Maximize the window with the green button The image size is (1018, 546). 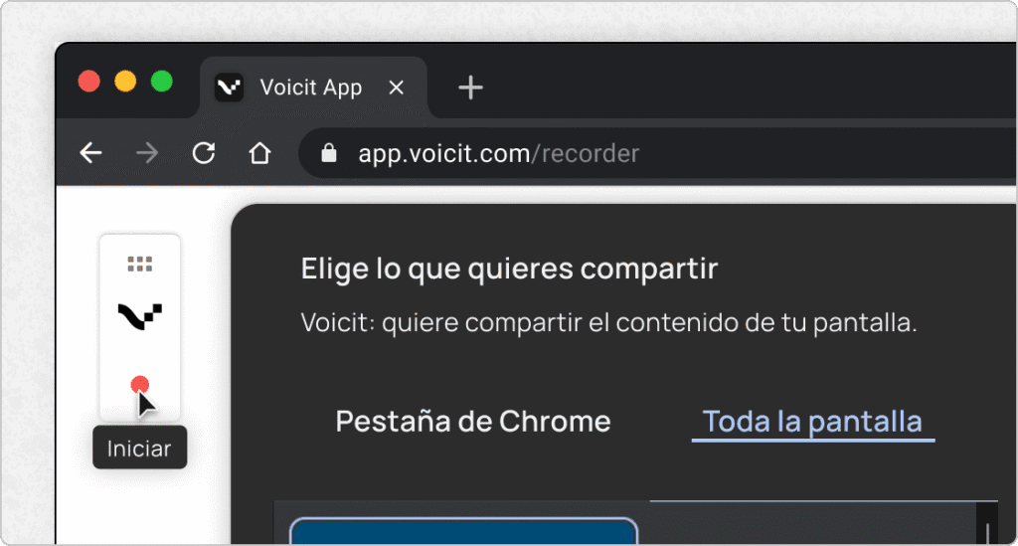[x=161, y=82]
